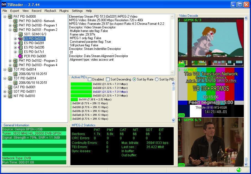Image resolution: width=251 pixels, height=174 pixels.
Task: Open the Record menu
Action: pyautogui.click(x=36, y=11)
